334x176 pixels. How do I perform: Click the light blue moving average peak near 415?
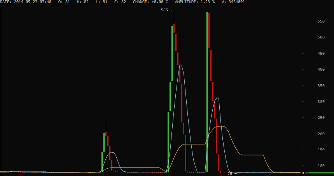coord(180,65)
